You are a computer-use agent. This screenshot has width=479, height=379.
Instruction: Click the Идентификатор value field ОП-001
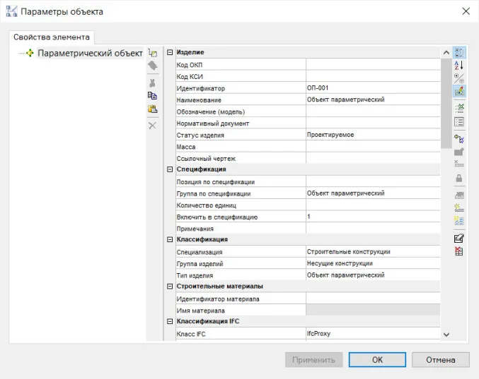click(372, 88)
